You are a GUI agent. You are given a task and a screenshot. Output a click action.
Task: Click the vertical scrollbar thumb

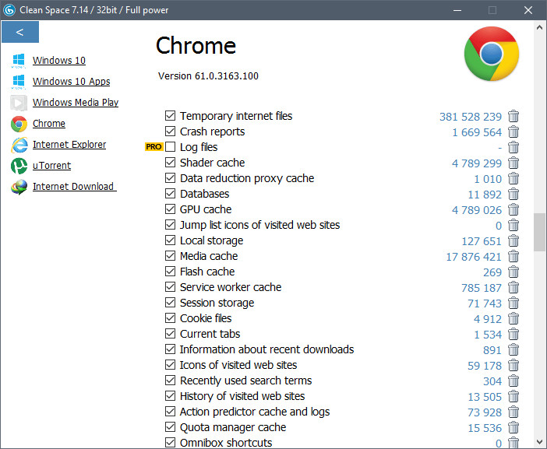coord(539,233)
